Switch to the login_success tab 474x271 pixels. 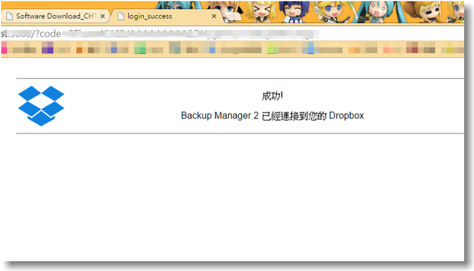166,16
